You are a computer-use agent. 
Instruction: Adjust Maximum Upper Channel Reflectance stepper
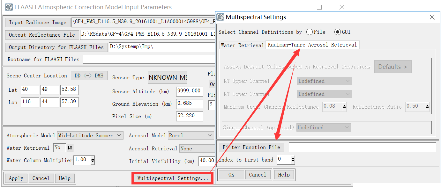pyautogui.click(x=344, y=107)
